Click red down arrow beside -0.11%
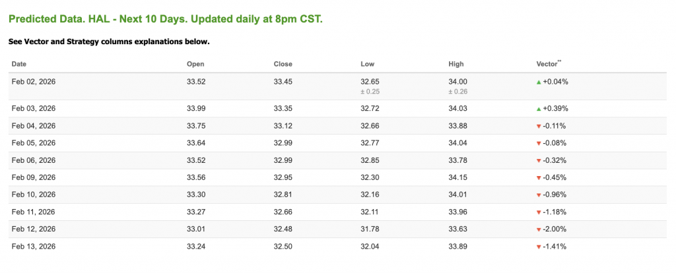Viewport: 676px width, 273px height. pyautogui.click(x=539, y=126)
